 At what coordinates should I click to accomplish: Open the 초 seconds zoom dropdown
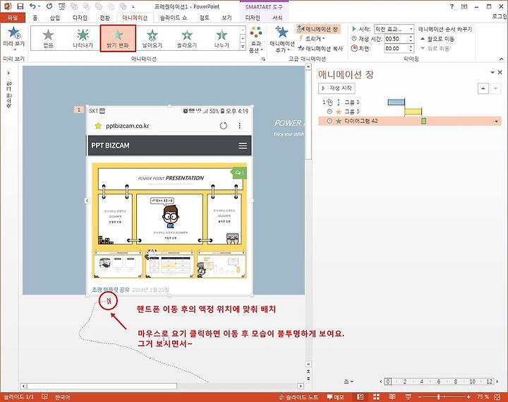349,382
